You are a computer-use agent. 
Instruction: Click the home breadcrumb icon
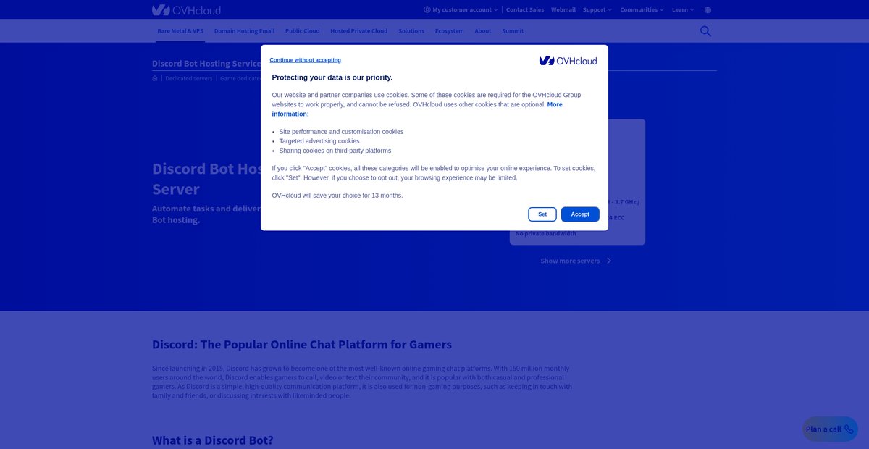(155, 78)
